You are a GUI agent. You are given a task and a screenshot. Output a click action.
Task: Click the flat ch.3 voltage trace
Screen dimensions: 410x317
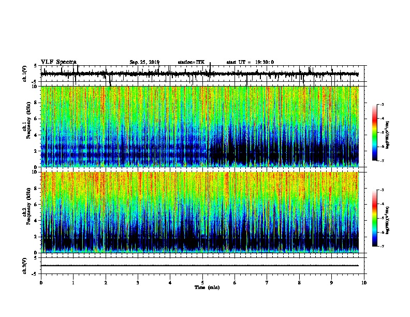point(200,266)
